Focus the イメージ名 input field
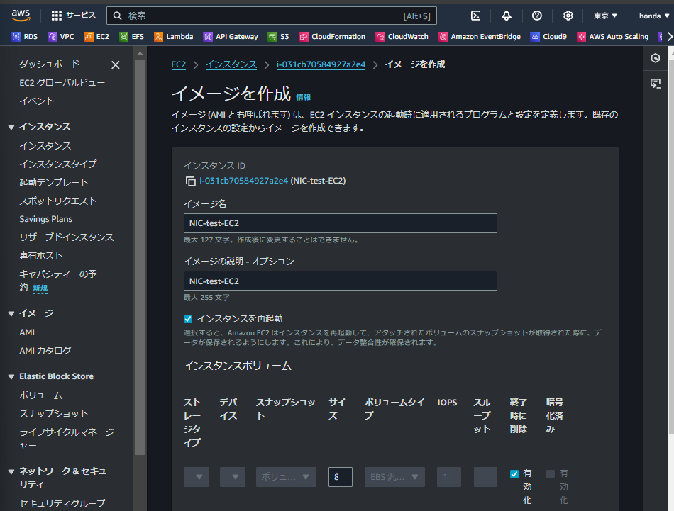Viewport: 674px width, 511px height. click(x=340, y=223)
